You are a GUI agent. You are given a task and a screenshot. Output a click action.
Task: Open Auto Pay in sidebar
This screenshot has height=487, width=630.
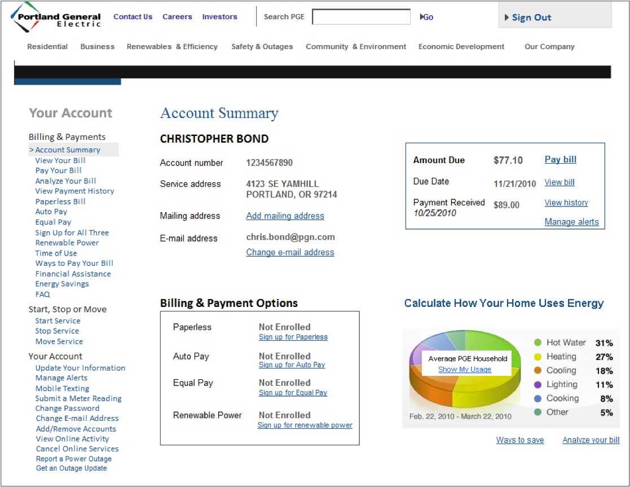pos(51,212)
